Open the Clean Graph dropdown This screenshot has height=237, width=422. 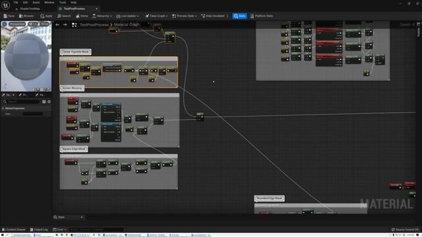156,16
